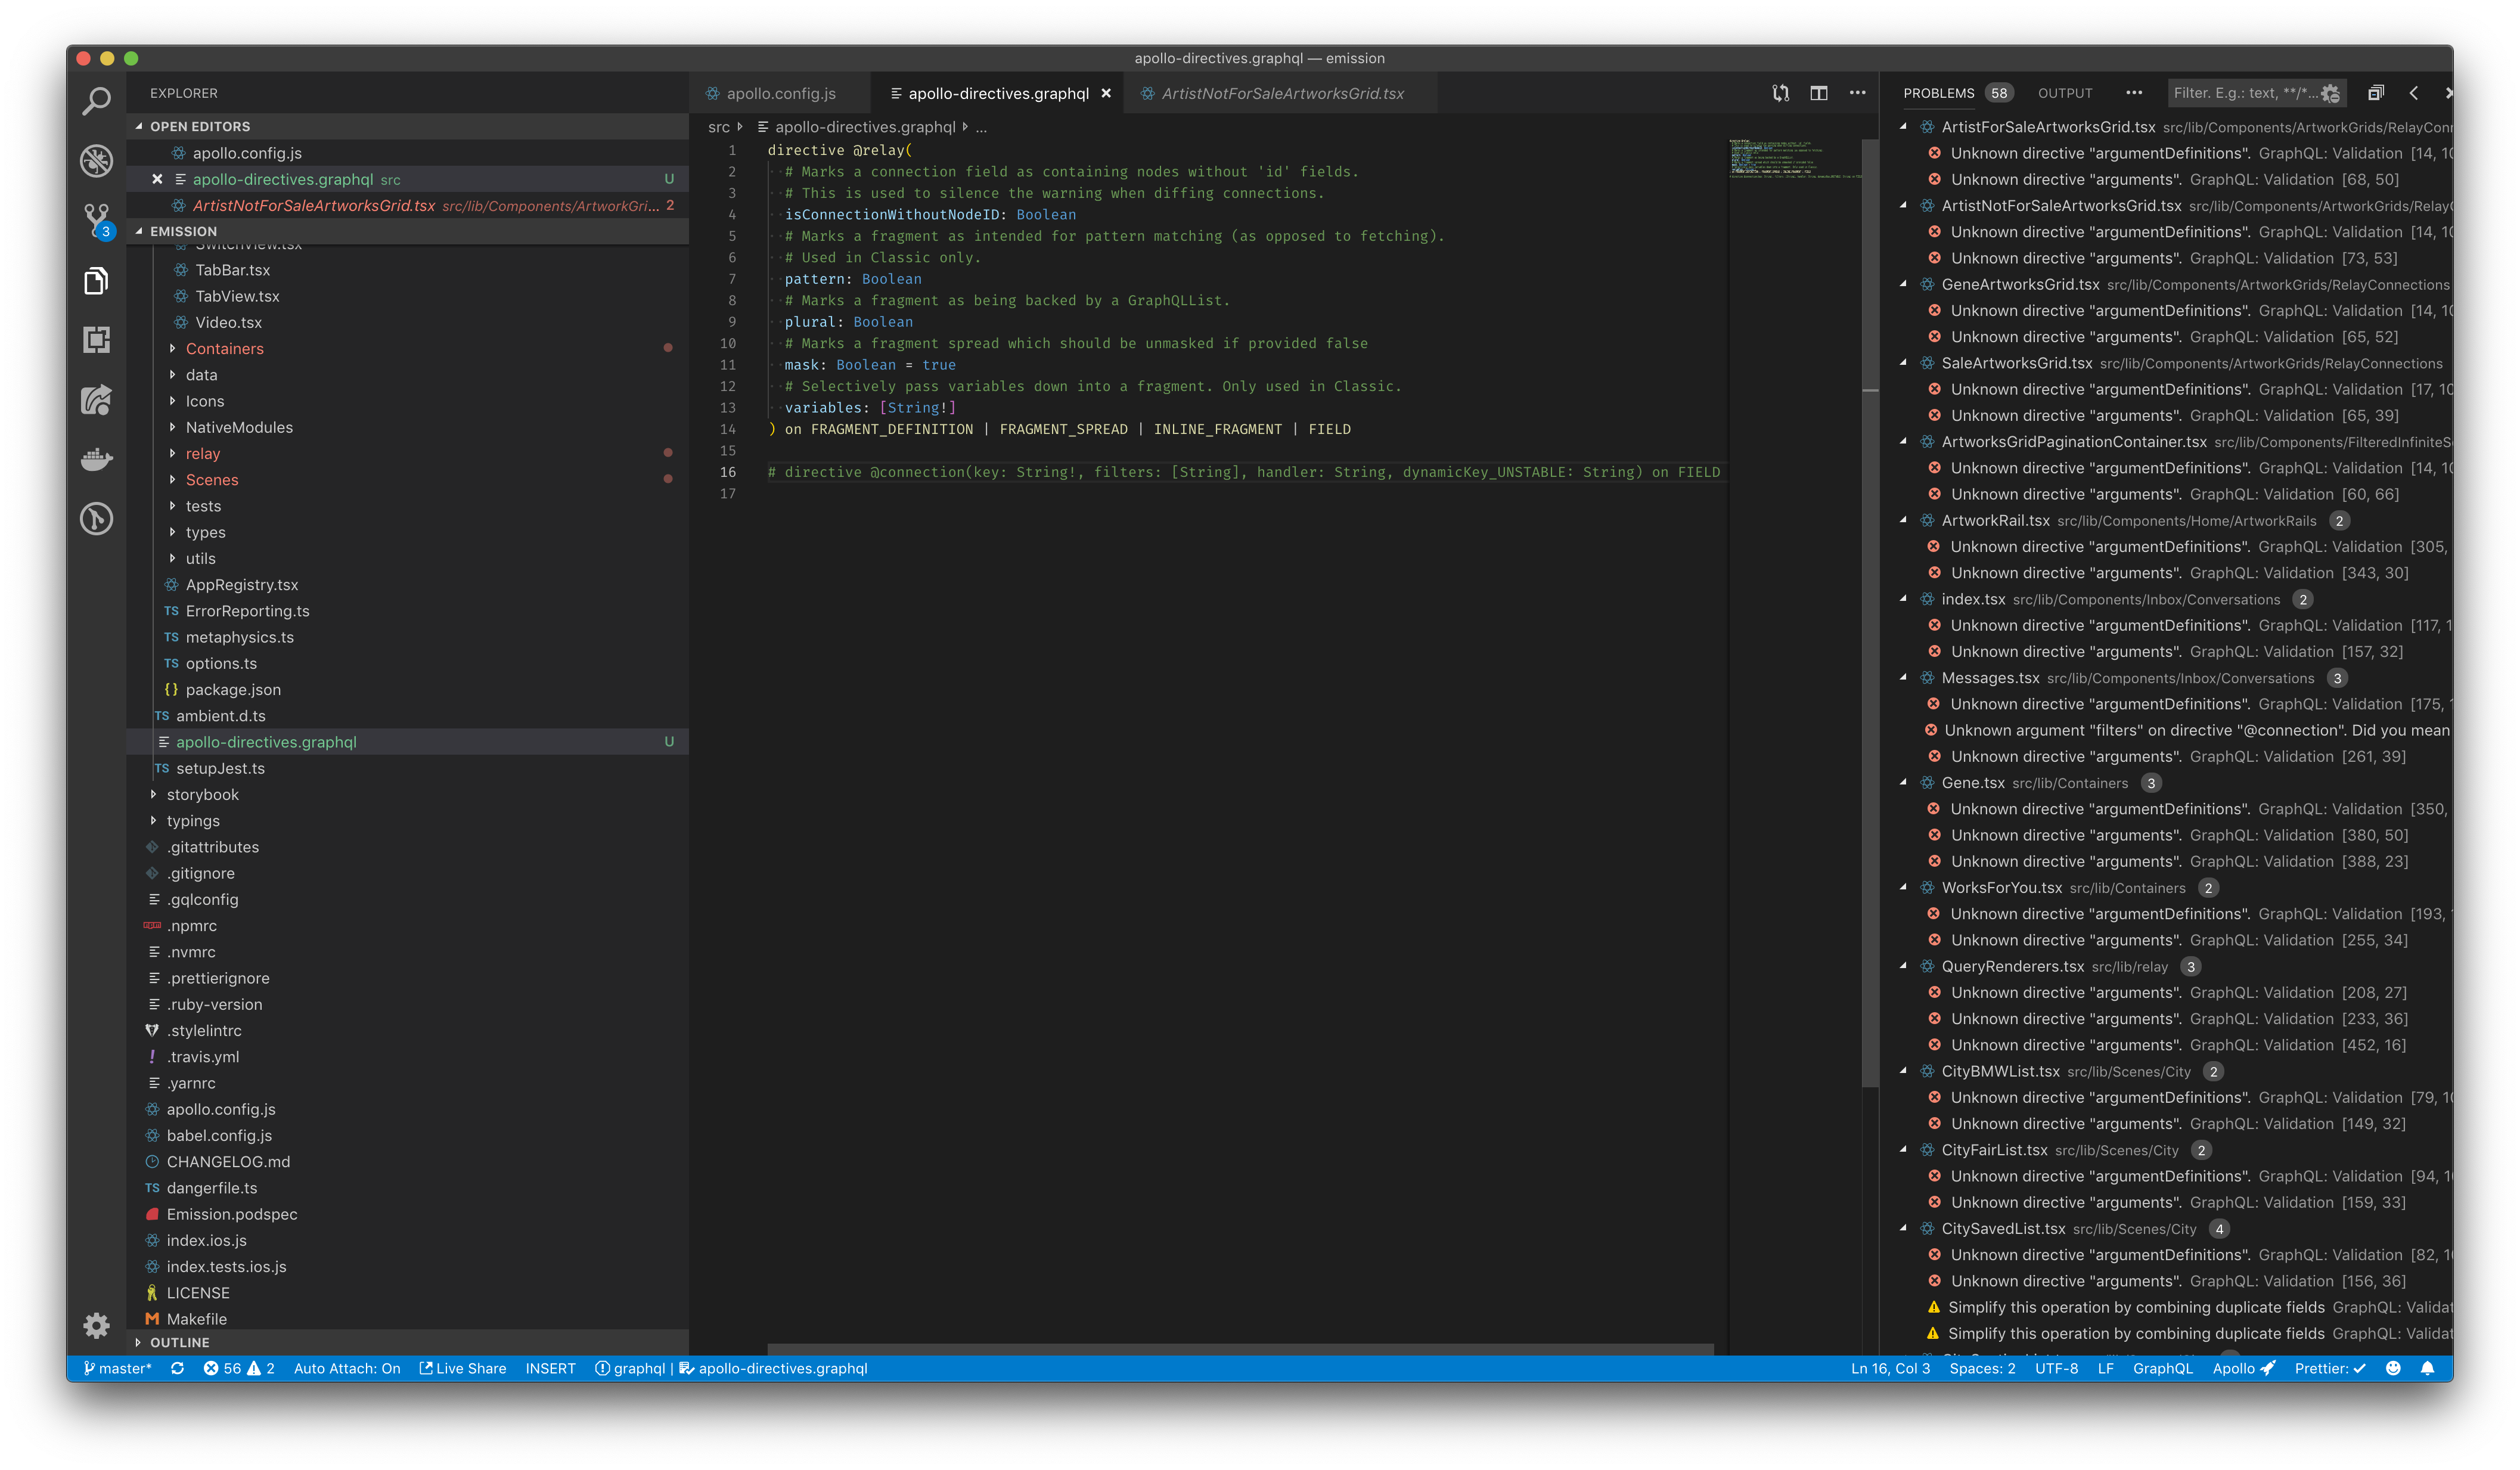Switch to the OUTPUT panel tab
Screen dimensions: 2520x1470
(2064, 93)
